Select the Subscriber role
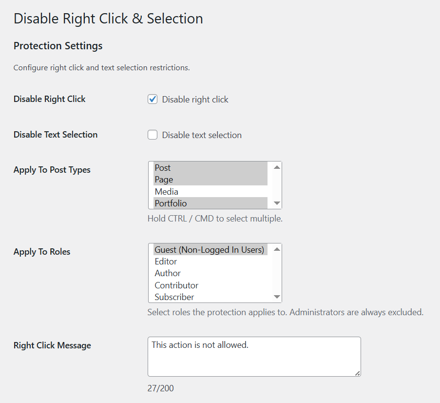 [174, 297]
